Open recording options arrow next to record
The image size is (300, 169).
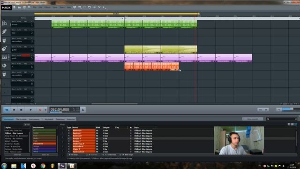click(45, 110)
